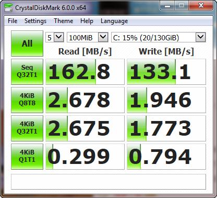
Task: Click the Seq write result 133.1
Action: tap(166, 72)
